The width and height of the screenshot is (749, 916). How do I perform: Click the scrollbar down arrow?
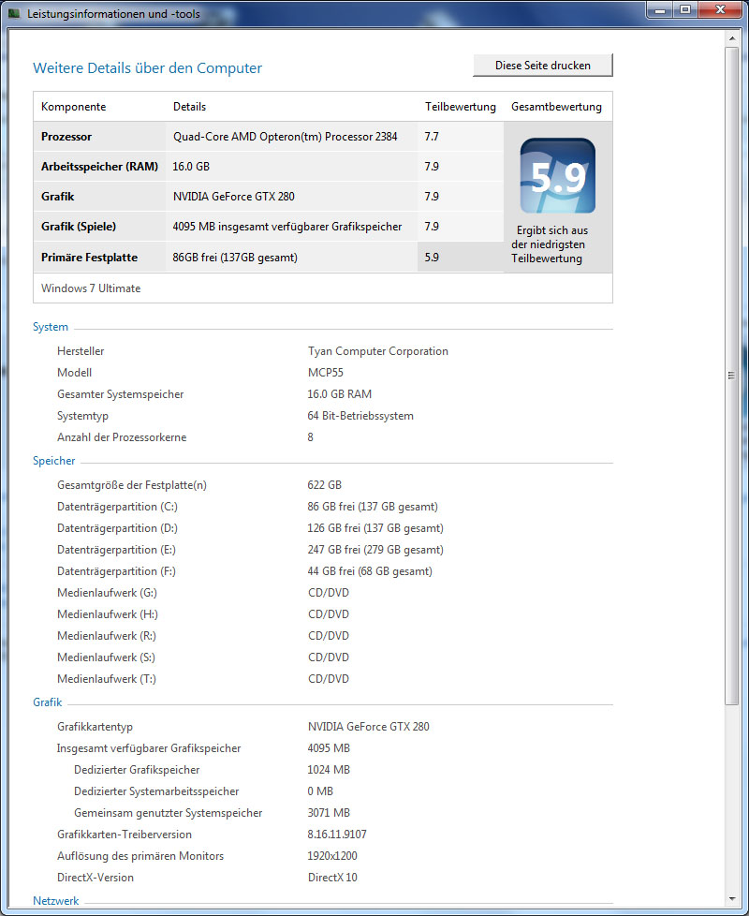[732, 899]
